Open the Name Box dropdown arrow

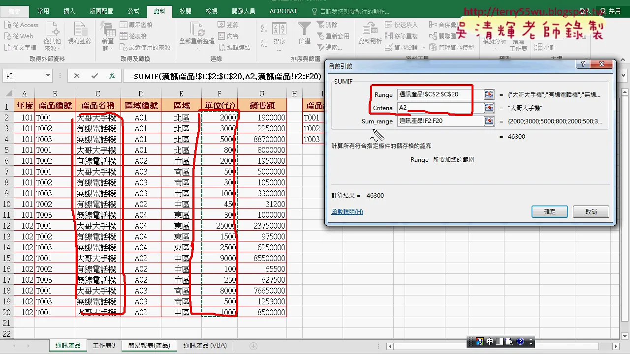click(x=48, y=76)
